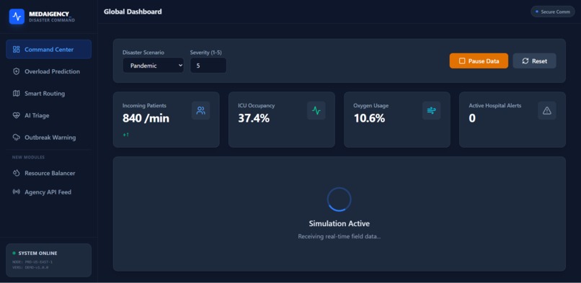Click the Overload Prediction shield icon
Viewport: 581px width, 283px height.
coord(16,71)
